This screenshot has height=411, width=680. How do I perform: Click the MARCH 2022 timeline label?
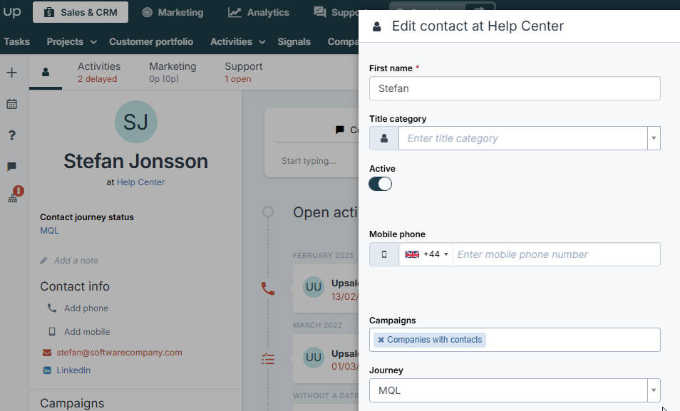[317, 325]
